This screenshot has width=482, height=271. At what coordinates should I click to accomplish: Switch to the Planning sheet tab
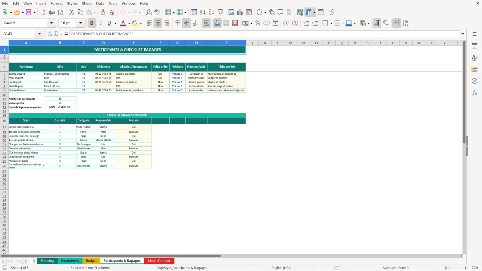47,261
